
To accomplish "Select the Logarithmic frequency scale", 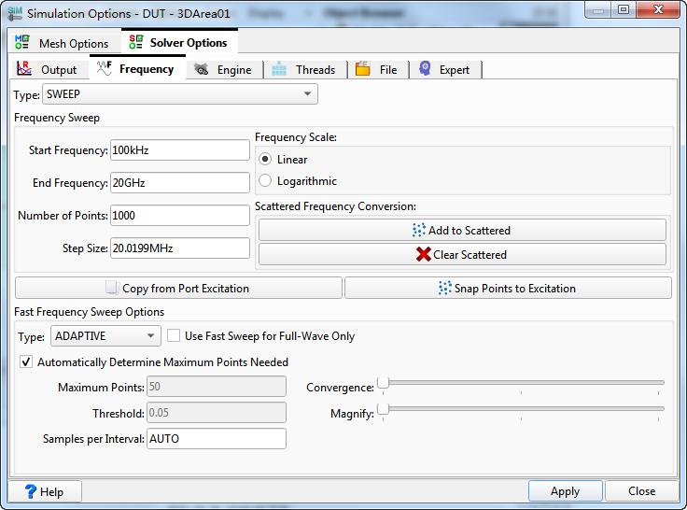I will 266,181.
